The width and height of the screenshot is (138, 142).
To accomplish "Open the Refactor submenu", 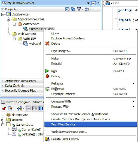I will [91, 84].
